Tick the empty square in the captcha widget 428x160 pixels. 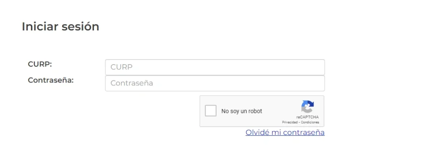(x=211, y=111)
